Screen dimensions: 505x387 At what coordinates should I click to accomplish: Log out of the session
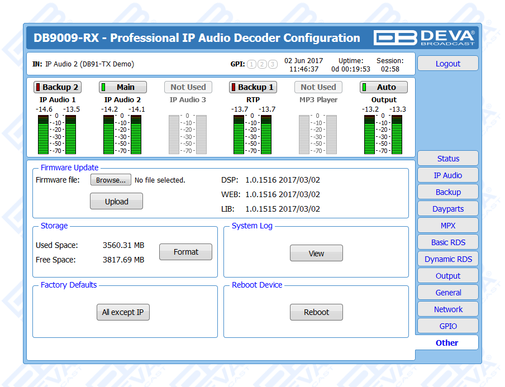coord(448,64)
